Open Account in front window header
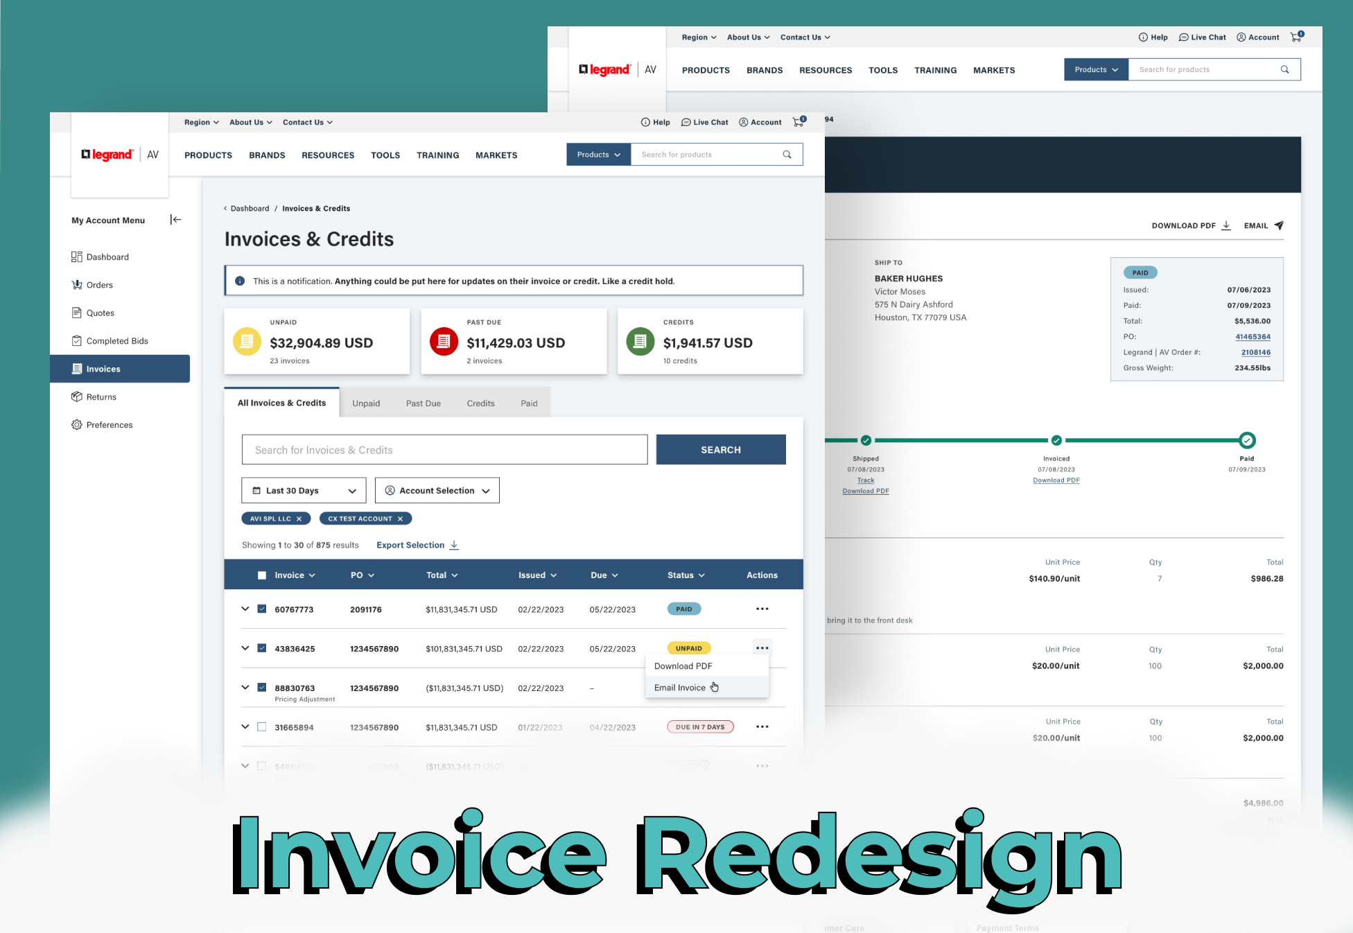This screenshot has height=933, width=1353. pos(760,122)
